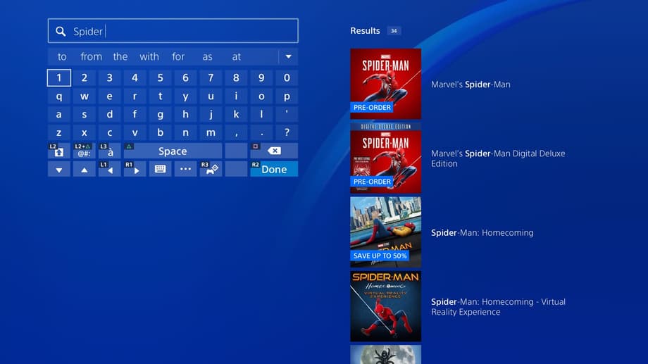Open Spider-Man: Homecoming movie thumbnail
This screenshot has height=364, width=648.
click(x=385, y=232)
